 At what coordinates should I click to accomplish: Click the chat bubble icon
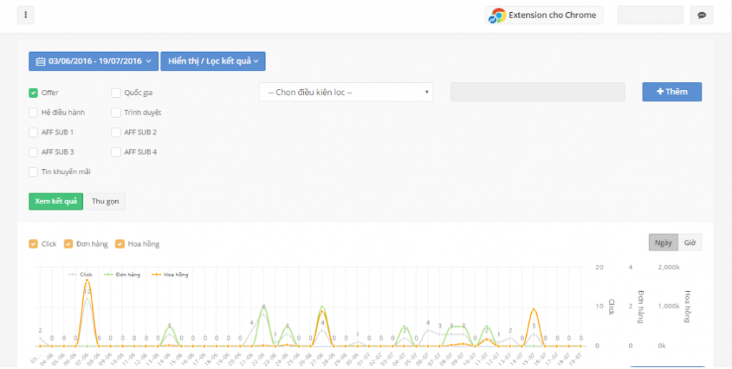pyautogui.click(x=701, y=15)
